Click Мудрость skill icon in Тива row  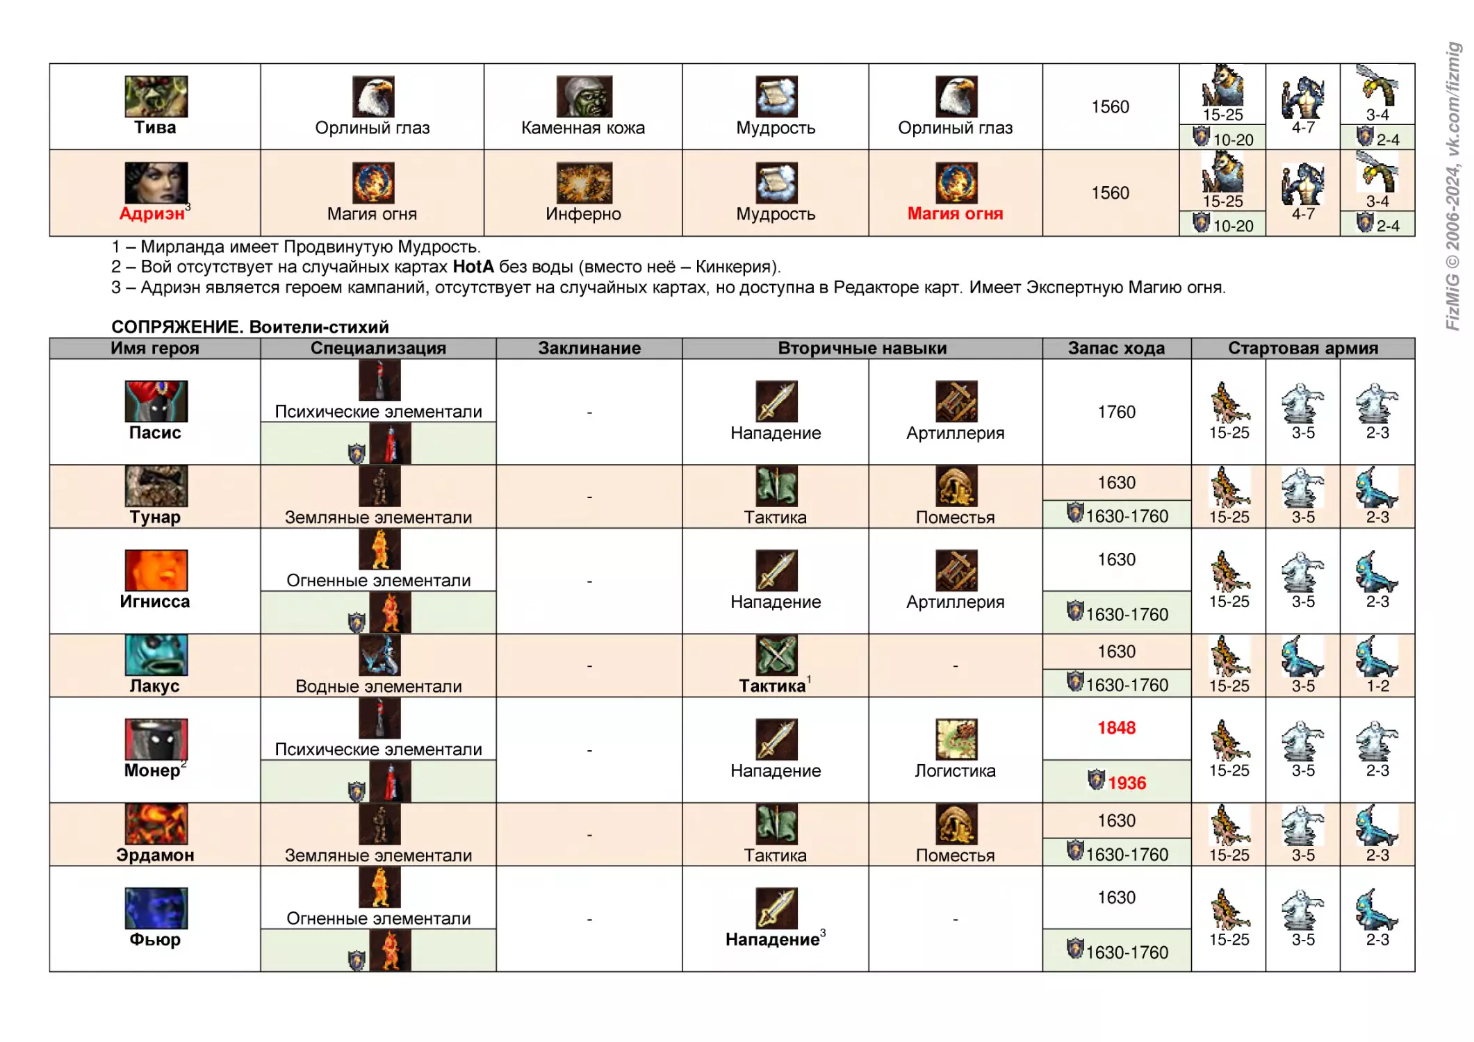(776, 97)
